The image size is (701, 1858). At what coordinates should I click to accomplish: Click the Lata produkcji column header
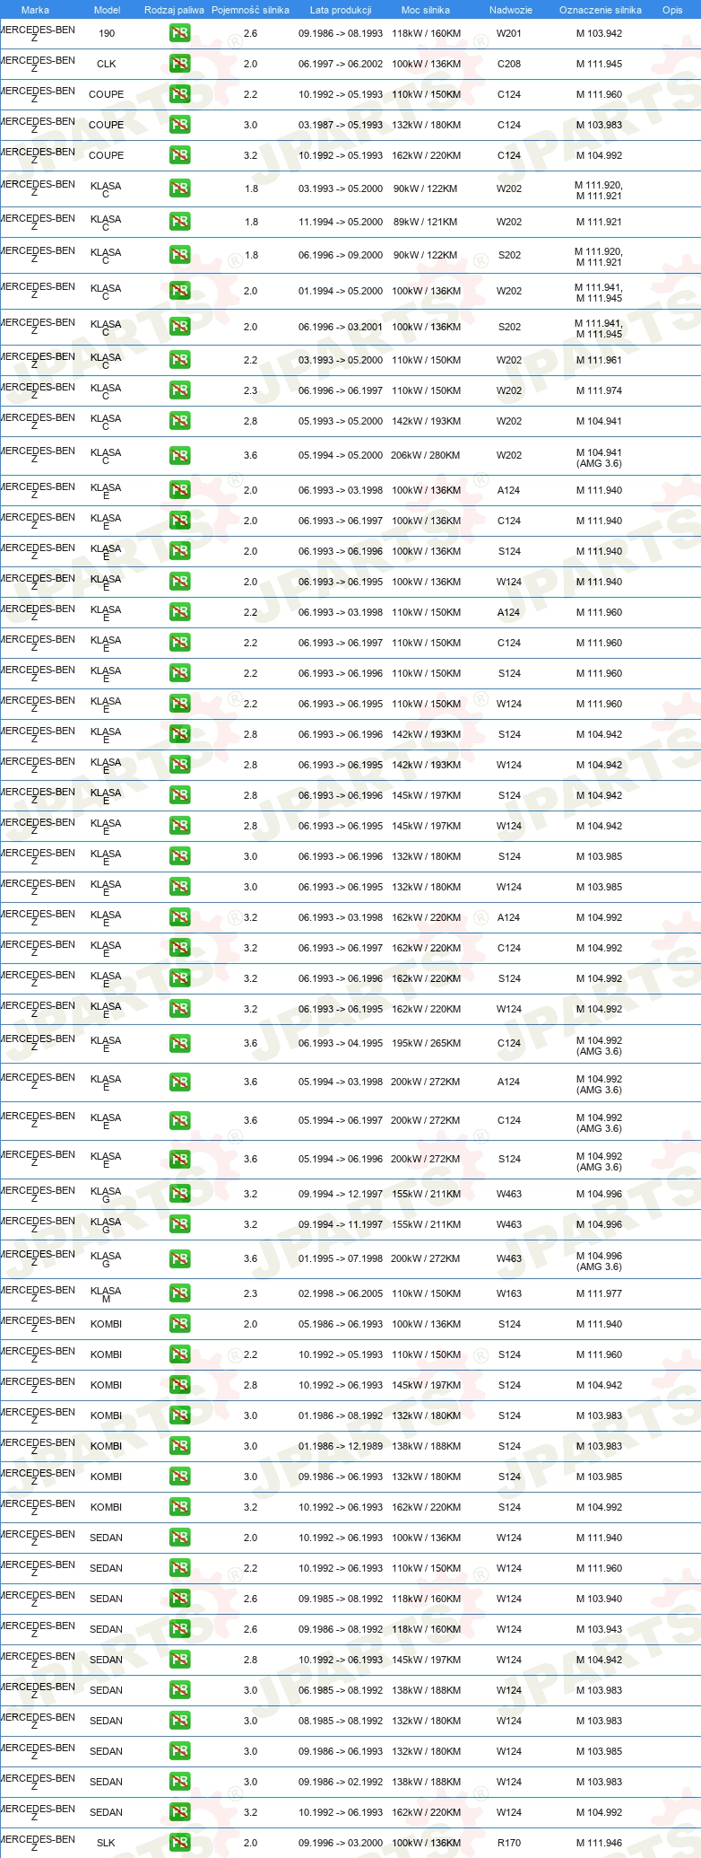tap(341, 10)
